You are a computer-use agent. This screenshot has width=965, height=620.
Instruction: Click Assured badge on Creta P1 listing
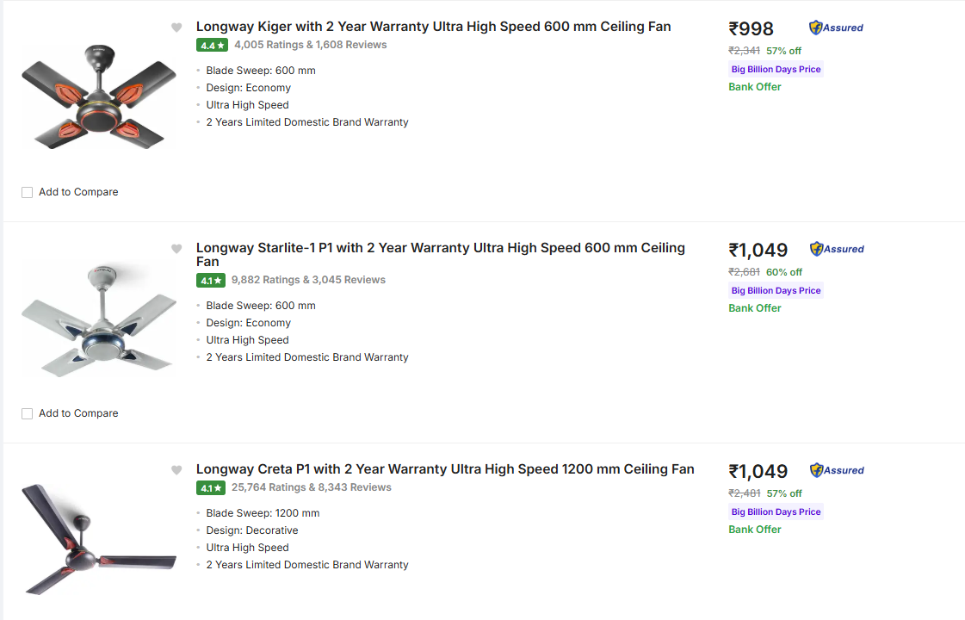click(x=836, y=470)
